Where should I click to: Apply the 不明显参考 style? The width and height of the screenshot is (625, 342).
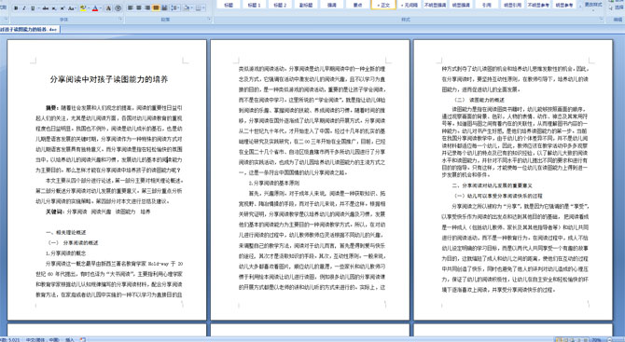coord(538,5)
